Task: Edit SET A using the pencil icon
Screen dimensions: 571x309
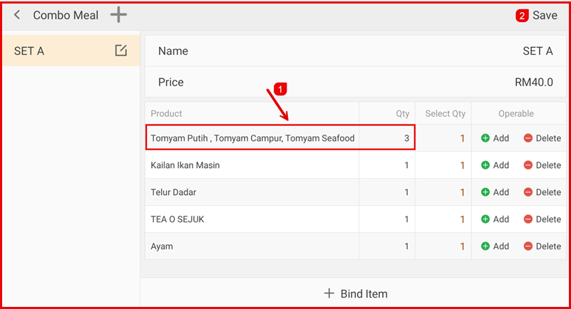Action: tap(121, 51)
